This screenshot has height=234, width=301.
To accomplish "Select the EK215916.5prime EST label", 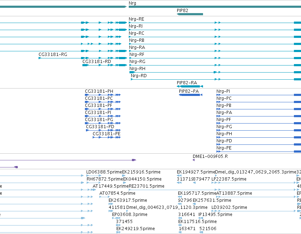I will [x=141, y=172].
